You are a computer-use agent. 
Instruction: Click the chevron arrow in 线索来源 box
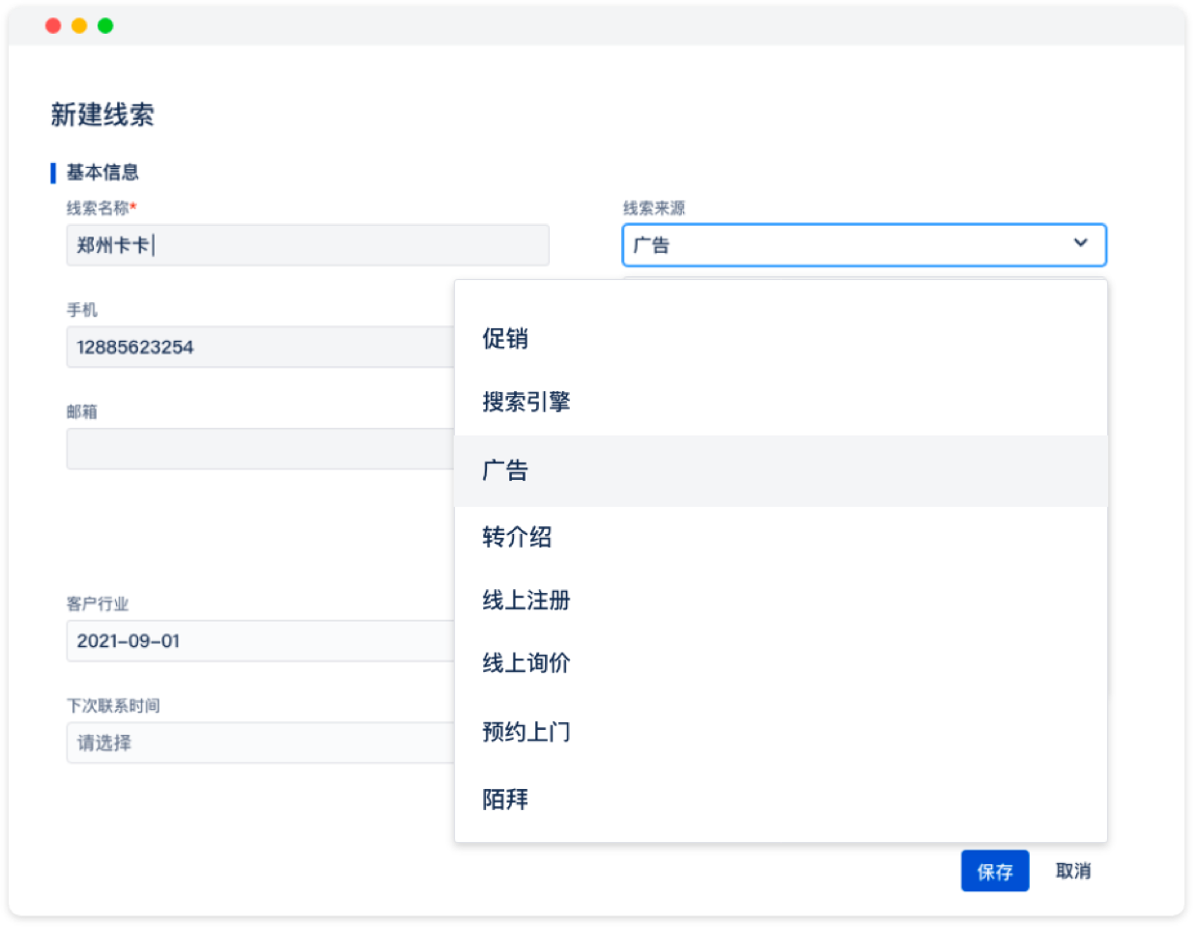1080,243
